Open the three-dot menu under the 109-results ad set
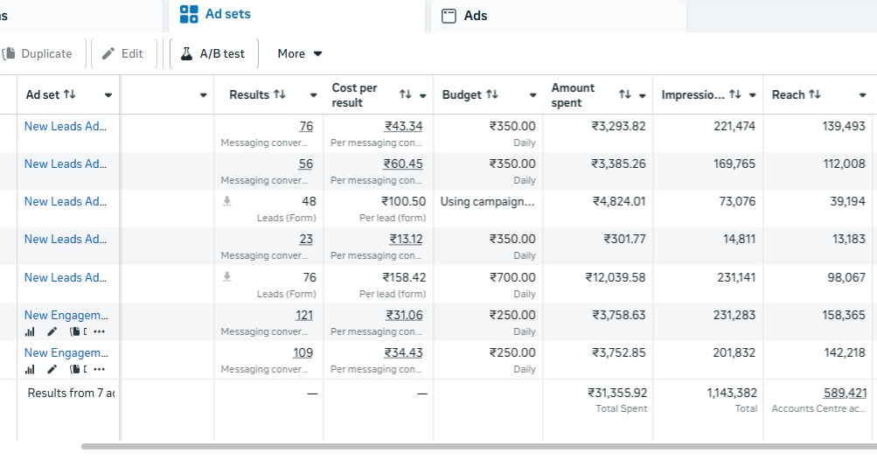 [99, 369]
